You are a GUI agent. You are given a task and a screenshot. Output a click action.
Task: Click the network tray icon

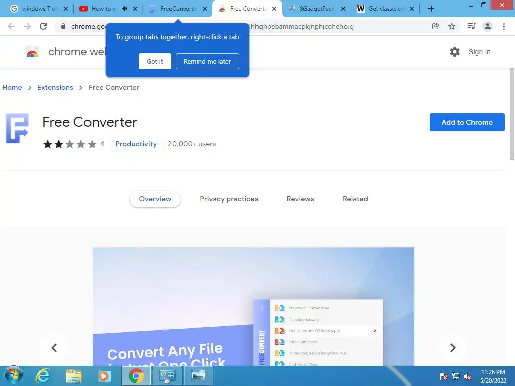pyautogui.click(x=456, y=376)
